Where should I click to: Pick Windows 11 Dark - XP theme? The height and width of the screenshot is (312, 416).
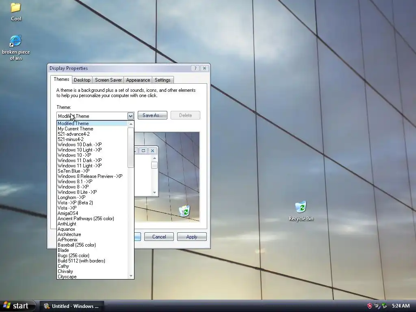tap(92, 160)
